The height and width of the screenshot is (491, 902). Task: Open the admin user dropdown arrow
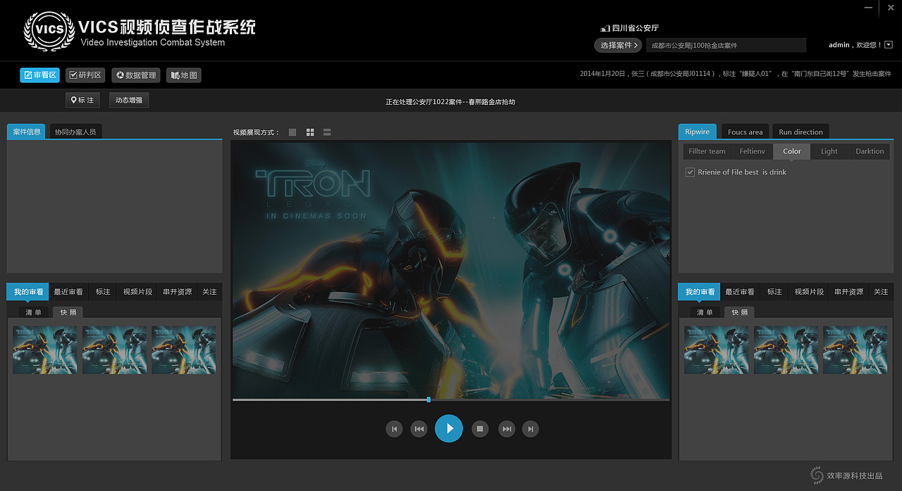pos(889,44)
